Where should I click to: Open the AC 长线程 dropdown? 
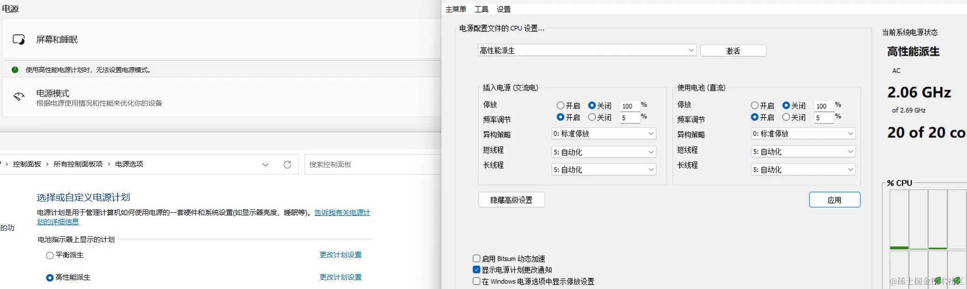pyautogui.click(x=604, y=170)
